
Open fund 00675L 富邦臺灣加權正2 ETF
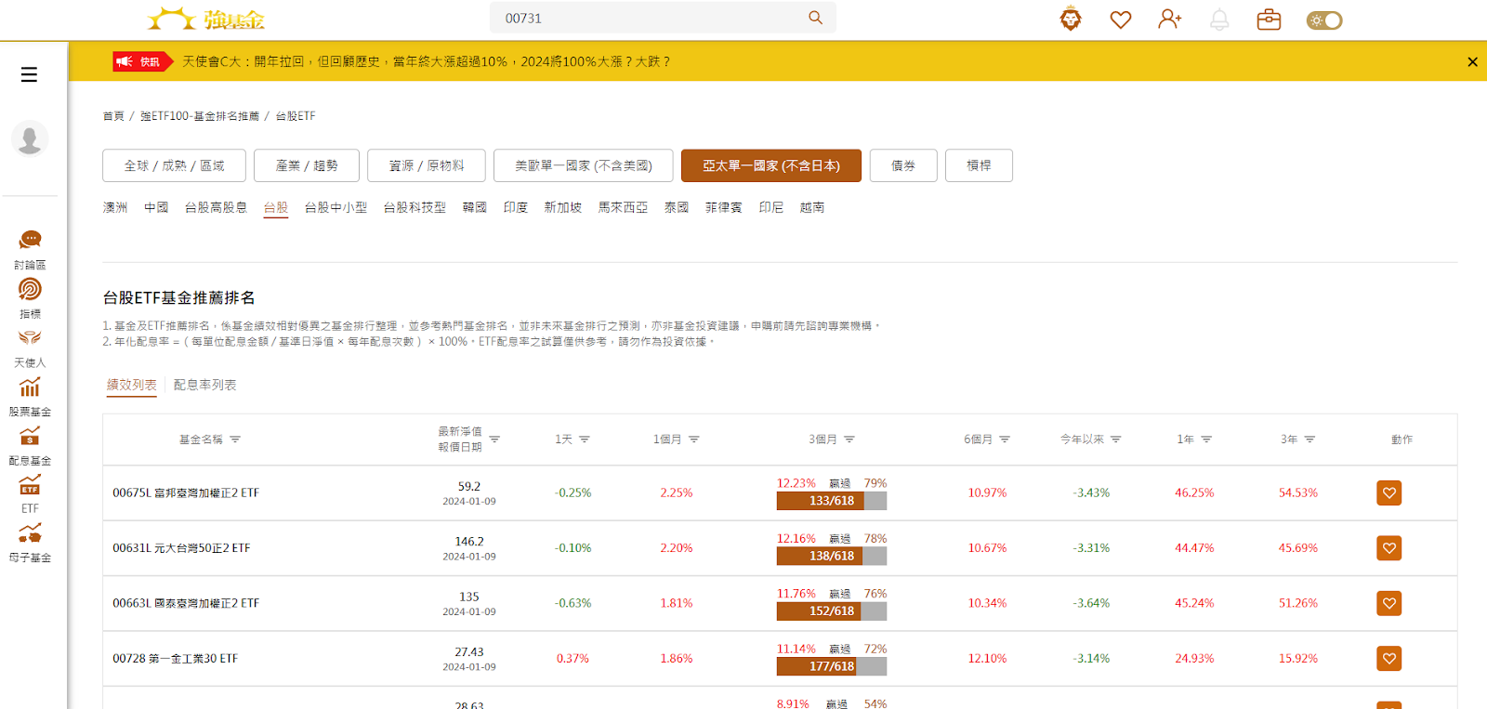[186, 493]
